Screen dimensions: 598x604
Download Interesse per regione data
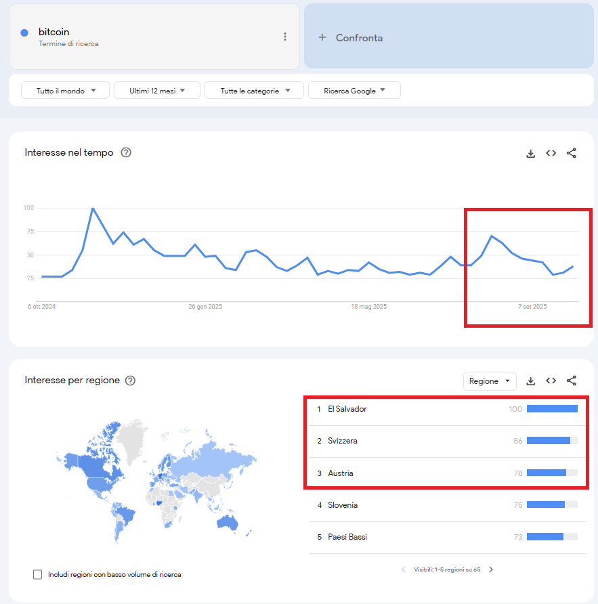pos(530,381)
